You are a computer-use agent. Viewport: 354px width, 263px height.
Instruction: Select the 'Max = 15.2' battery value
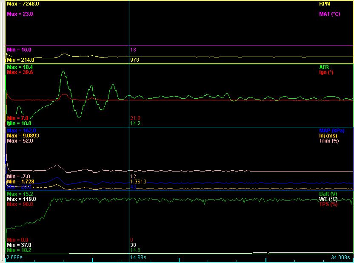[20, 194]
